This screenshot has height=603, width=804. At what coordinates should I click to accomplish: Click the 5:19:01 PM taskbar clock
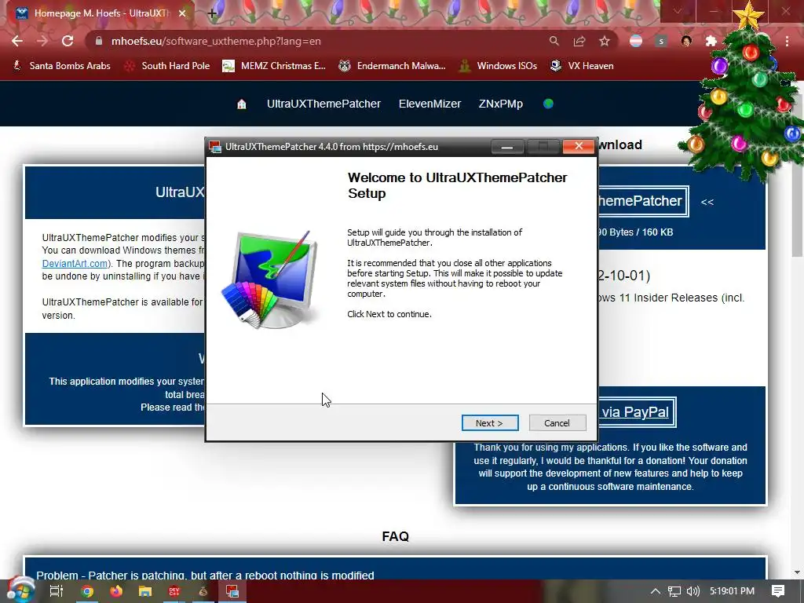(x=732, y=591)
